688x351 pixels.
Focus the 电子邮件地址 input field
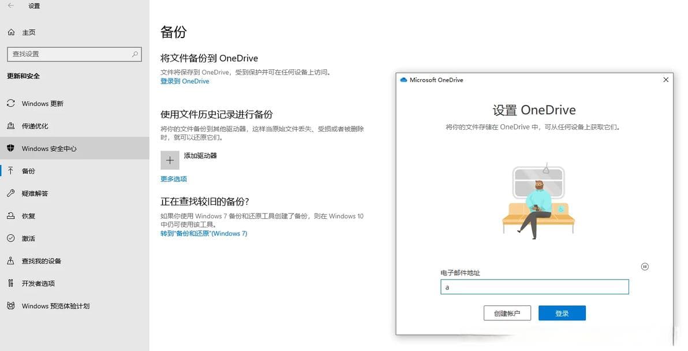534,287
